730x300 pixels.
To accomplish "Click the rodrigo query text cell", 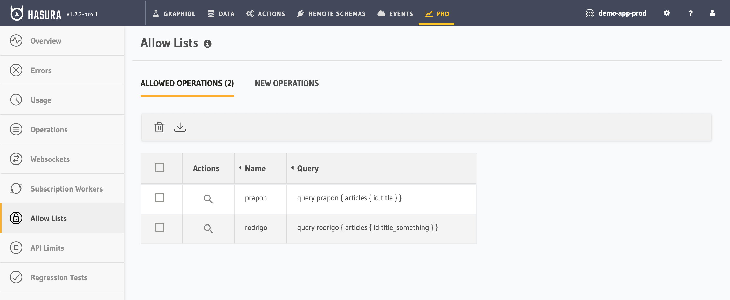I will [367, 227].
